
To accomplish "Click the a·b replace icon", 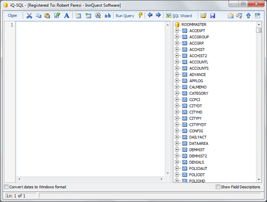I will coord(107,15).
